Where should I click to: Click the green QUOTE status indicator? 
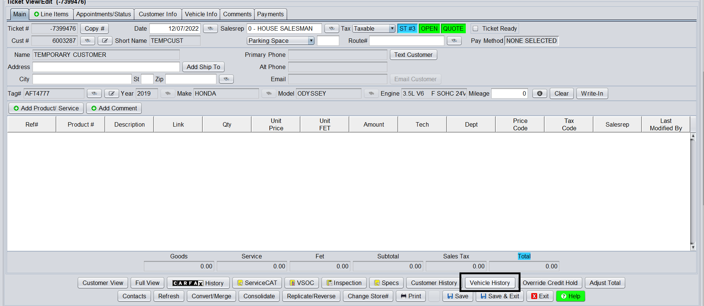(x=453, y=28)
